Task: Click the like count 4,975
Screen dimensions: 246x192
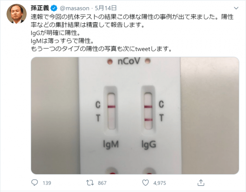Action: coord(160,183)
